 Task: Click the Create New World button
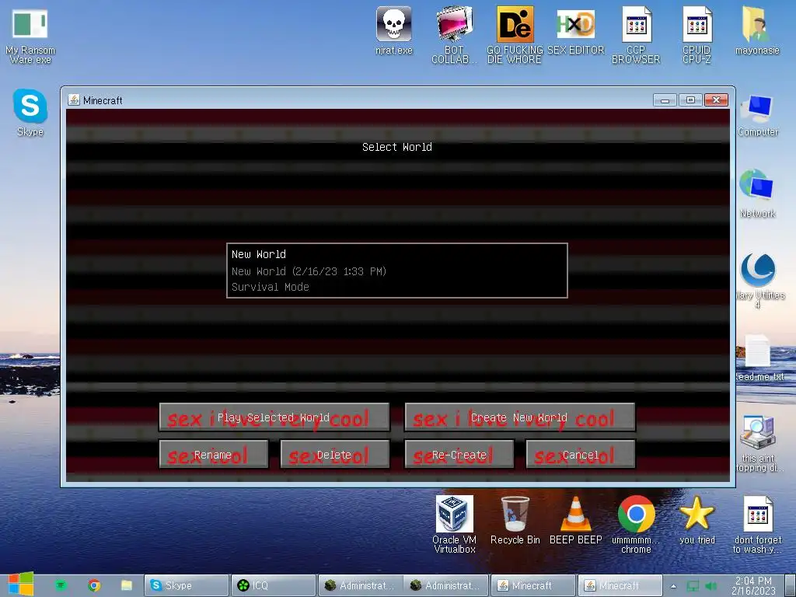[x=519, y=417]
